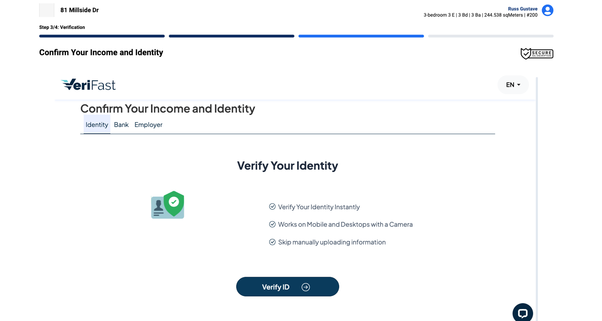Switch to the Employer tab

[148, 125]
